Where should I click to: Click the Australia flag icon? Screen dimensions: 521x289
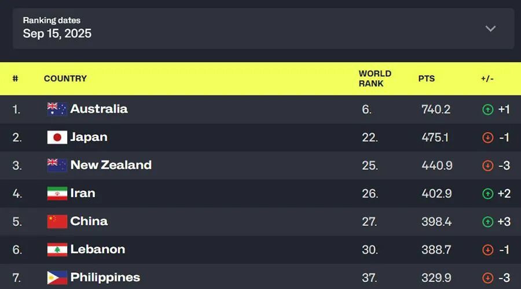click(57, 109)
